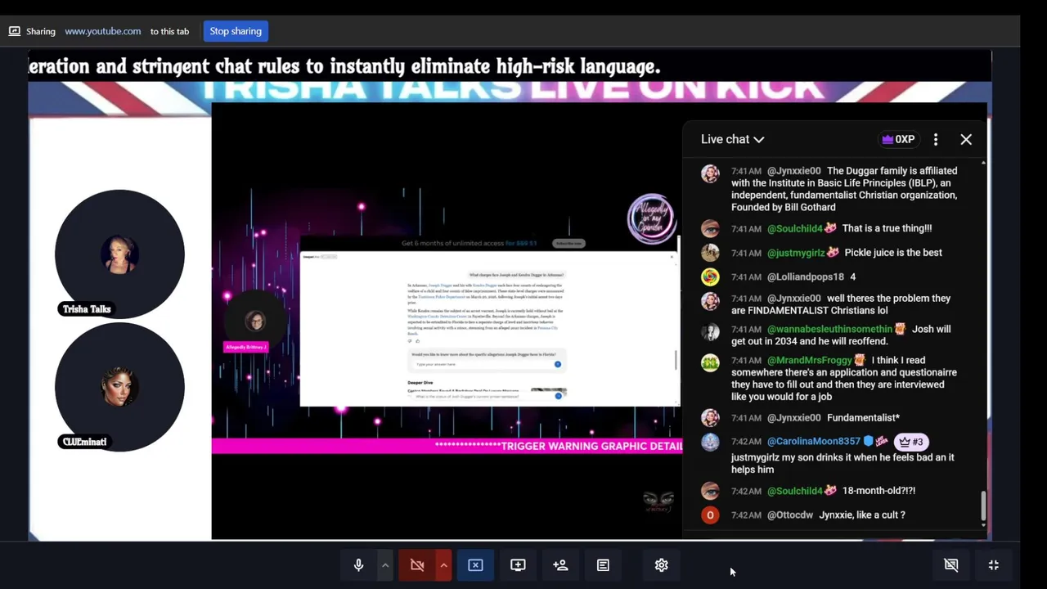This screenshot has width=1047, height=589.
Task: Click @Jynxxie00 avatar on Duggar family message
Action: (710, 173)
